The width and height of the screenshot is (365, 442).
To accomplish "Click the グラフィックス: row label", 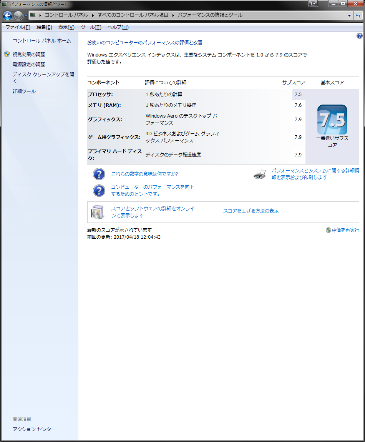I will [105, 120].
